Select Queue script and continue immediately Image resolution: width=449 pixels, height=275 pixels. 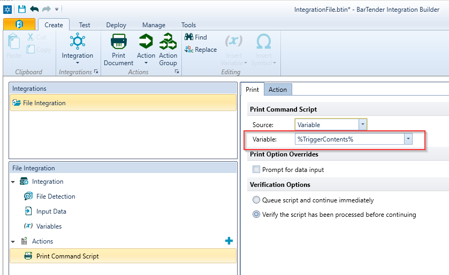(x=256, y=200)
